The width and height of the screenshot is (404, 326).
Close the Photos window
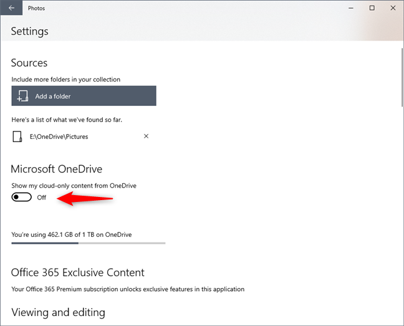click(x=393, y=8)
